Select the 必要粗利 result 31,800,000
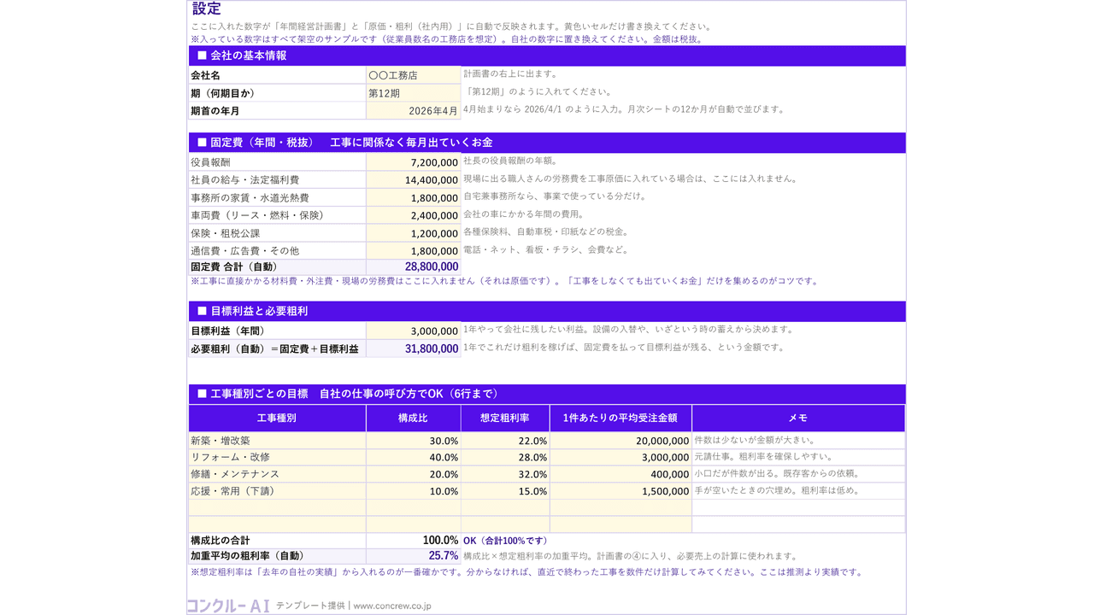This screenshot has height=615, width=1094. coord(414,349)
